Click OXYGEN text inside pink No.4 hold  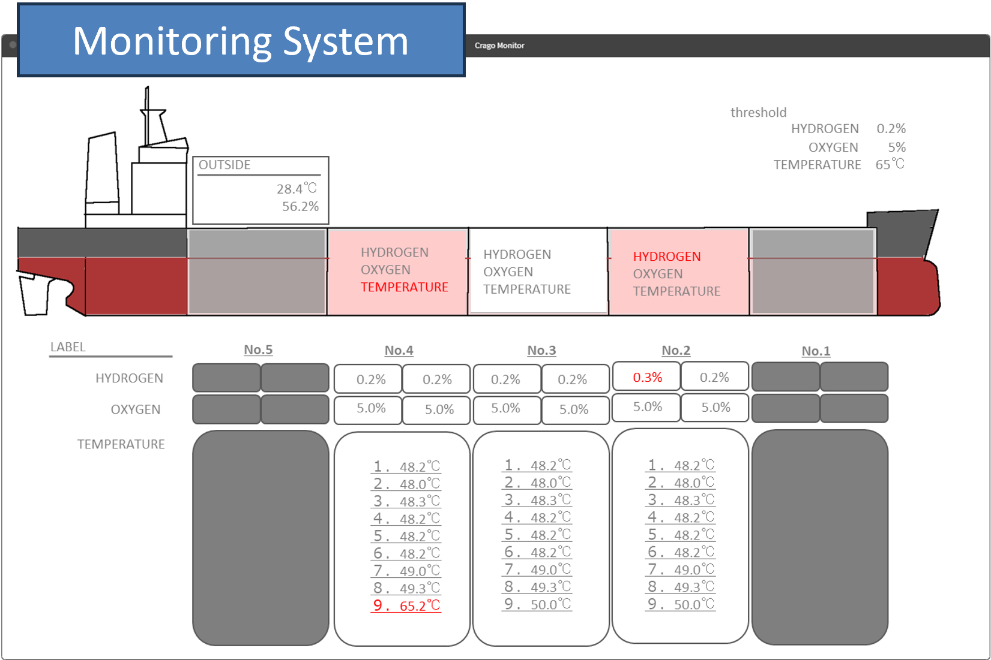click(385, 270)
